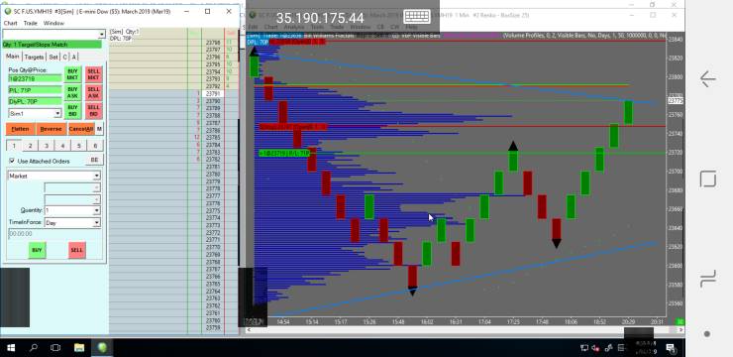Tap the Android home square button
Image resolution: width=733 pixels, height=357 pixels.
tap(708, 178)
